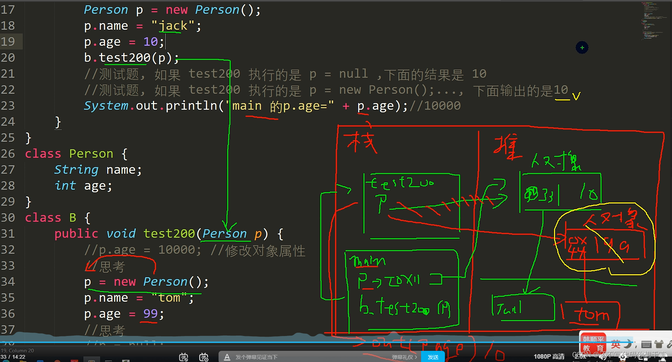Click the '14:22' video duration text
The image size is (672, 362).
19,357
